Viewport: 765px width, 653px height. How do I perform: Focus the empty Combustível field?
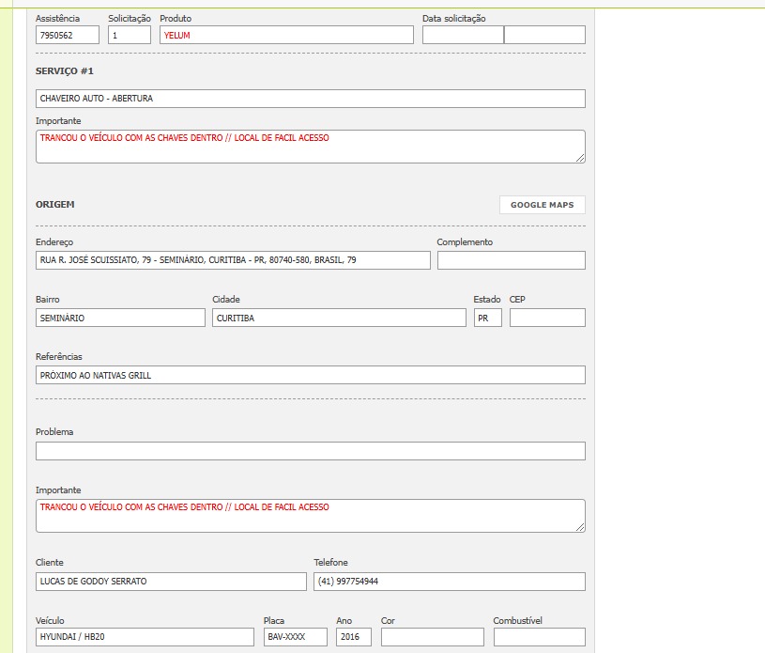click(539, 637)
